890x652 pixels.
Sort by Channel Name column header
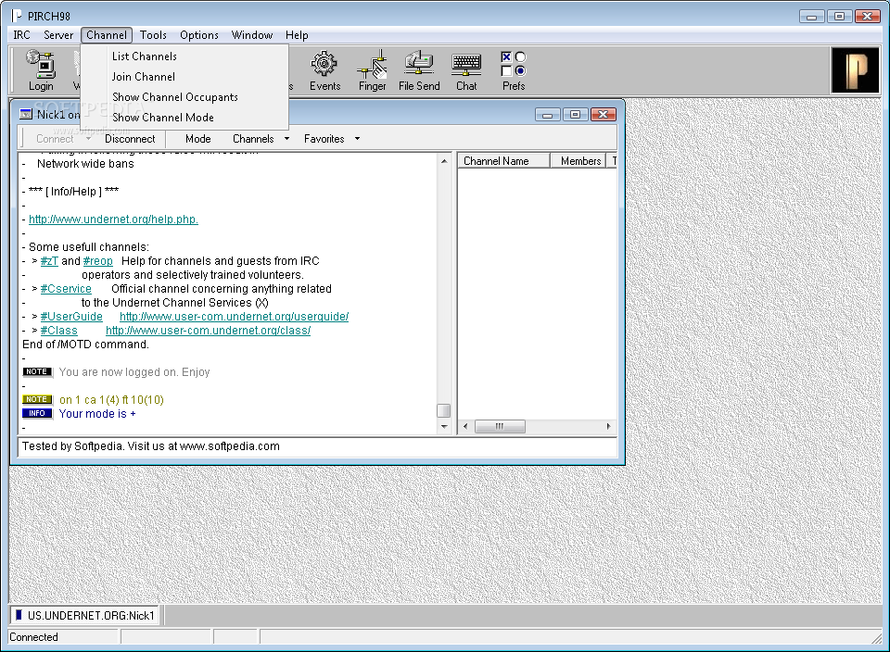pyautogui.click(x=504, y=161)
